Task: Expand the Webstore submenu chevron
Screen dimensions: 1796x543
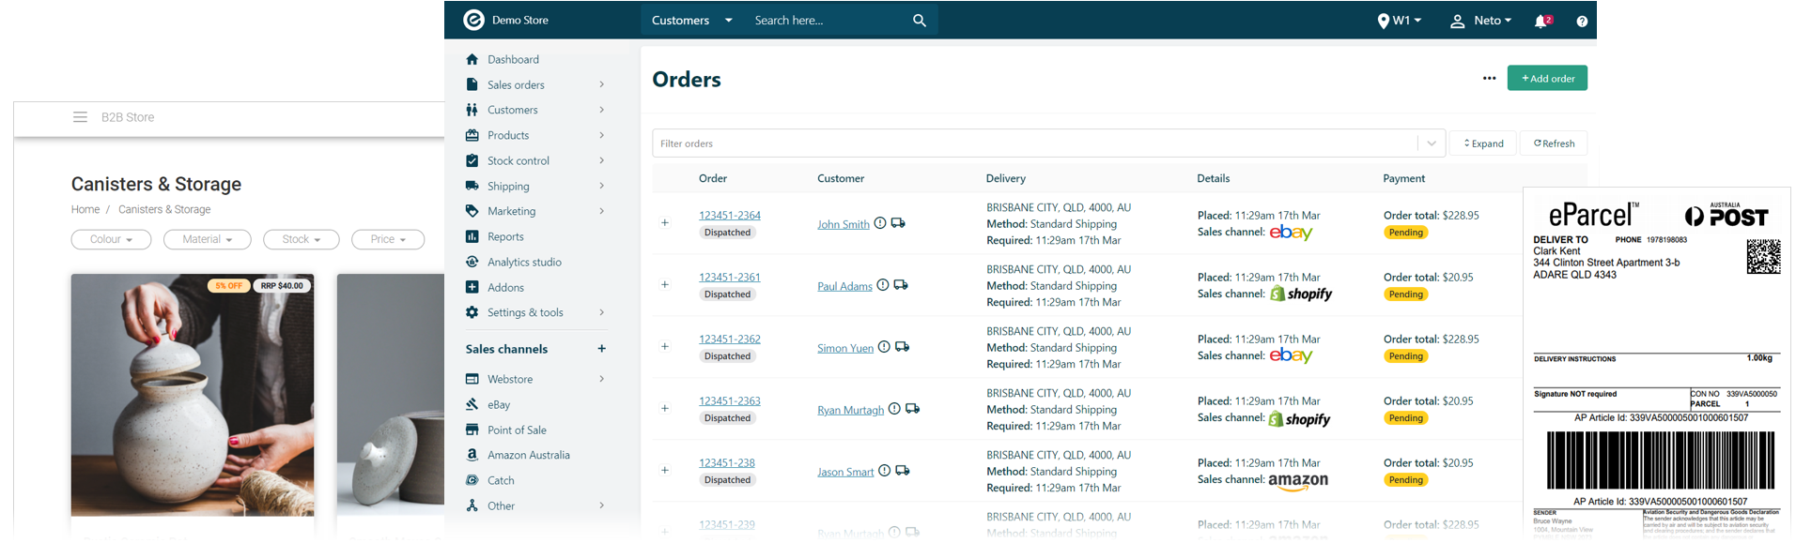Action: 601,379
